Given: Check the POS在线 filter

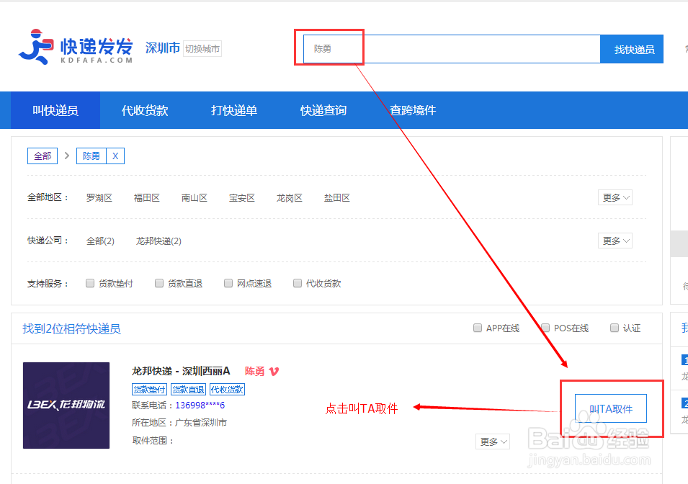Looking at the screenshot, I should pyautogui.click(x=545, y=328).
